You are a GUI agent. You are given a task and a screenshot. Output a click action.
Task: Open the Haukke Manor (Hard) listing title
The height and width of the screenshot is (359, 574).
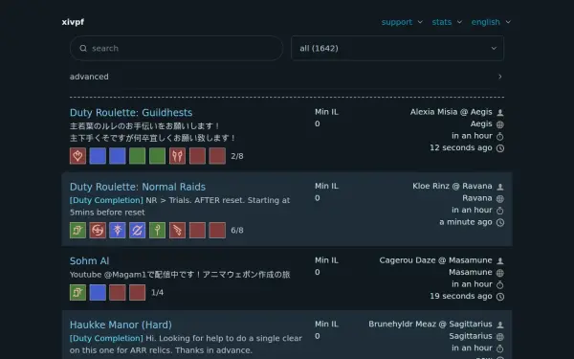click(121, 325)
